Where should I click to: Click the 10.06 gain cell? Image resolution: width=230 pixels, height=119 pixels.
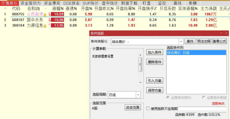tap(57, 20)
